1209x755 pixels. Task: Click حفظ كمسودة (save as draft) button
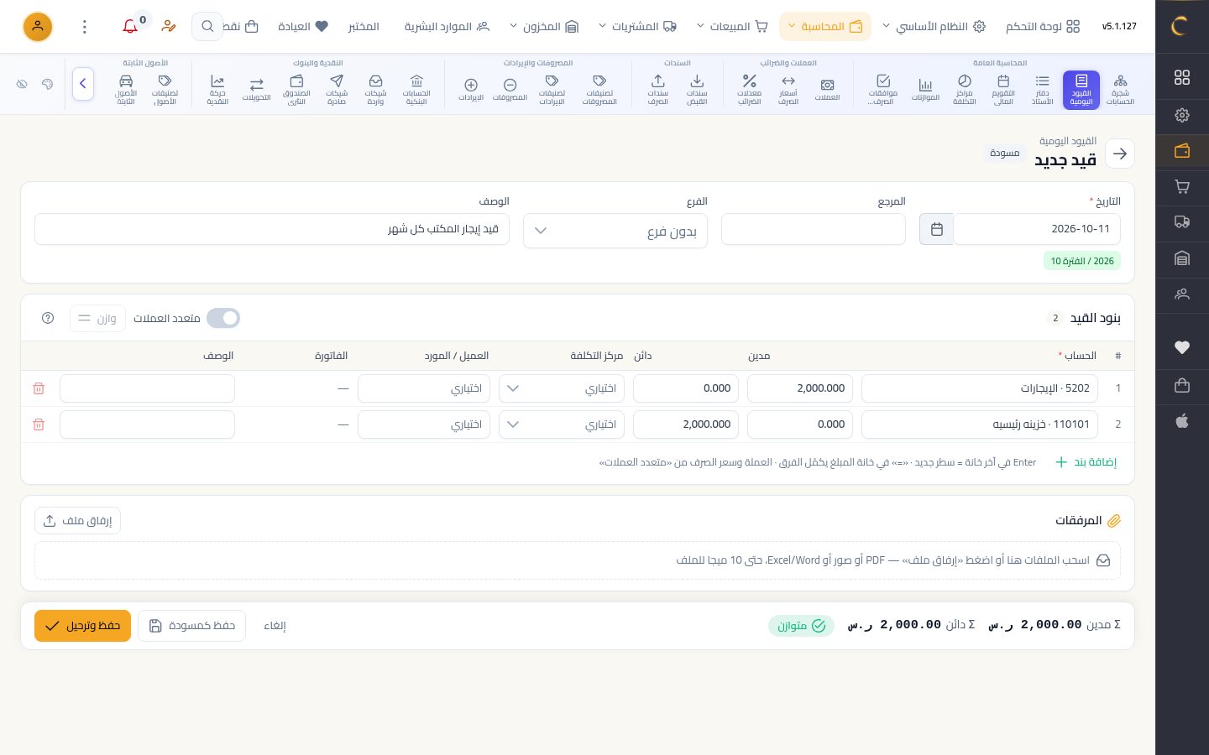click(x=191, y=626)
